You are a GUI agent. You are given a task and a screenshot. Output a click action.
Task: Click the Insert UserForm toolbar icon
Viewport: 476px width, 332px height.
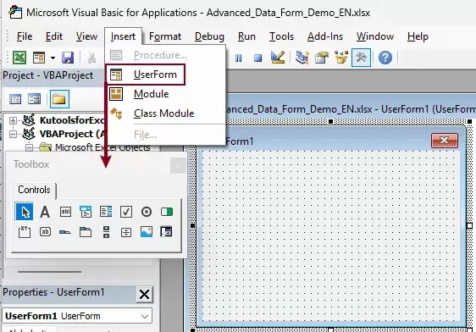pyautogui.click(x=39, y=58)
